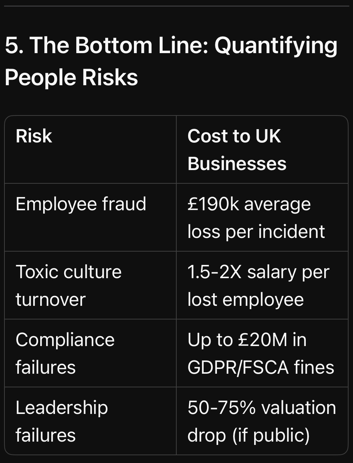Tap the "GDPR/FSCA fines" text
The height and width of the screenshot is (463, 353).
[x=260, y=367]
